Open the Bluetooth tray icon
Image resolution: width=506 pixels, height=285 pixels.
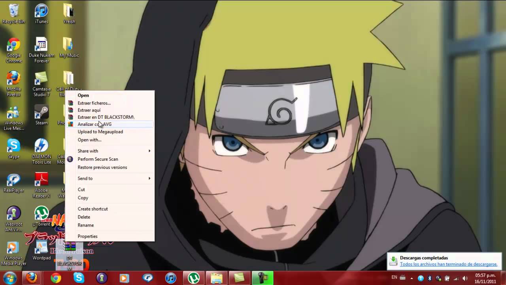(x=430, y=278)
